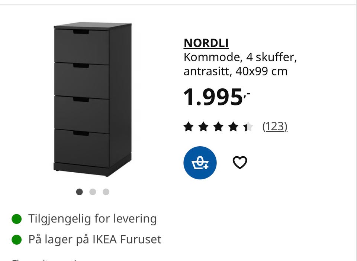
Task: Save the product with the heart icon
Action: (240, 163)
